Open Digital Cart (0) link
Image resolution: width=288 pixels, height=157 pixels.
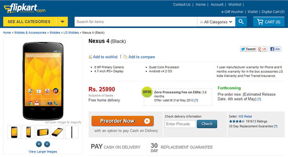[x=273, y=12]
